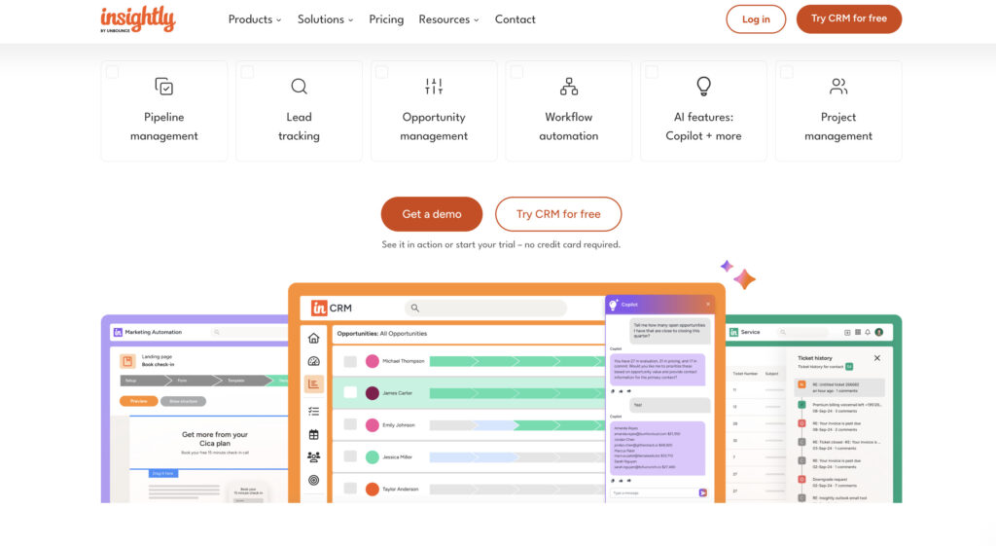Image resolution: width=996 pixels, height=546 pixels.
Task: Tick the Project management card checkbox
Action: 787,72
